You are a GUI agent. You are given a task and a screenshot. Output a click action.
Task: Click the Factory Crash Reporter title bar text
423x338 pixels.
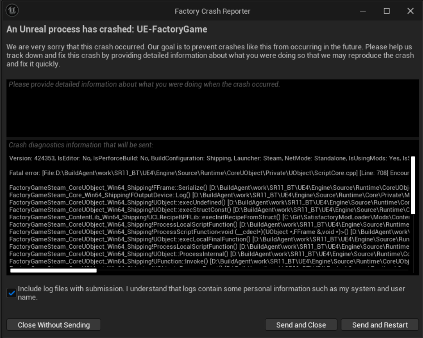pyautogui.click(x=213, y=11)
